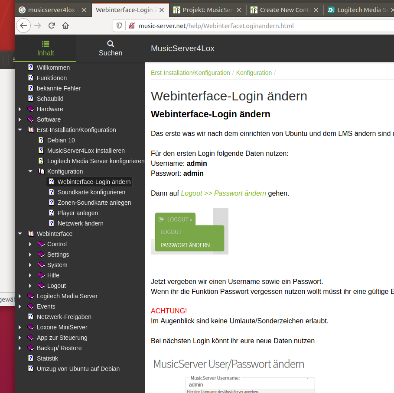The height and width of the screenshot is (393, 394).
Task: Click the book icon beside Control
Action: (x=41, y=244)
